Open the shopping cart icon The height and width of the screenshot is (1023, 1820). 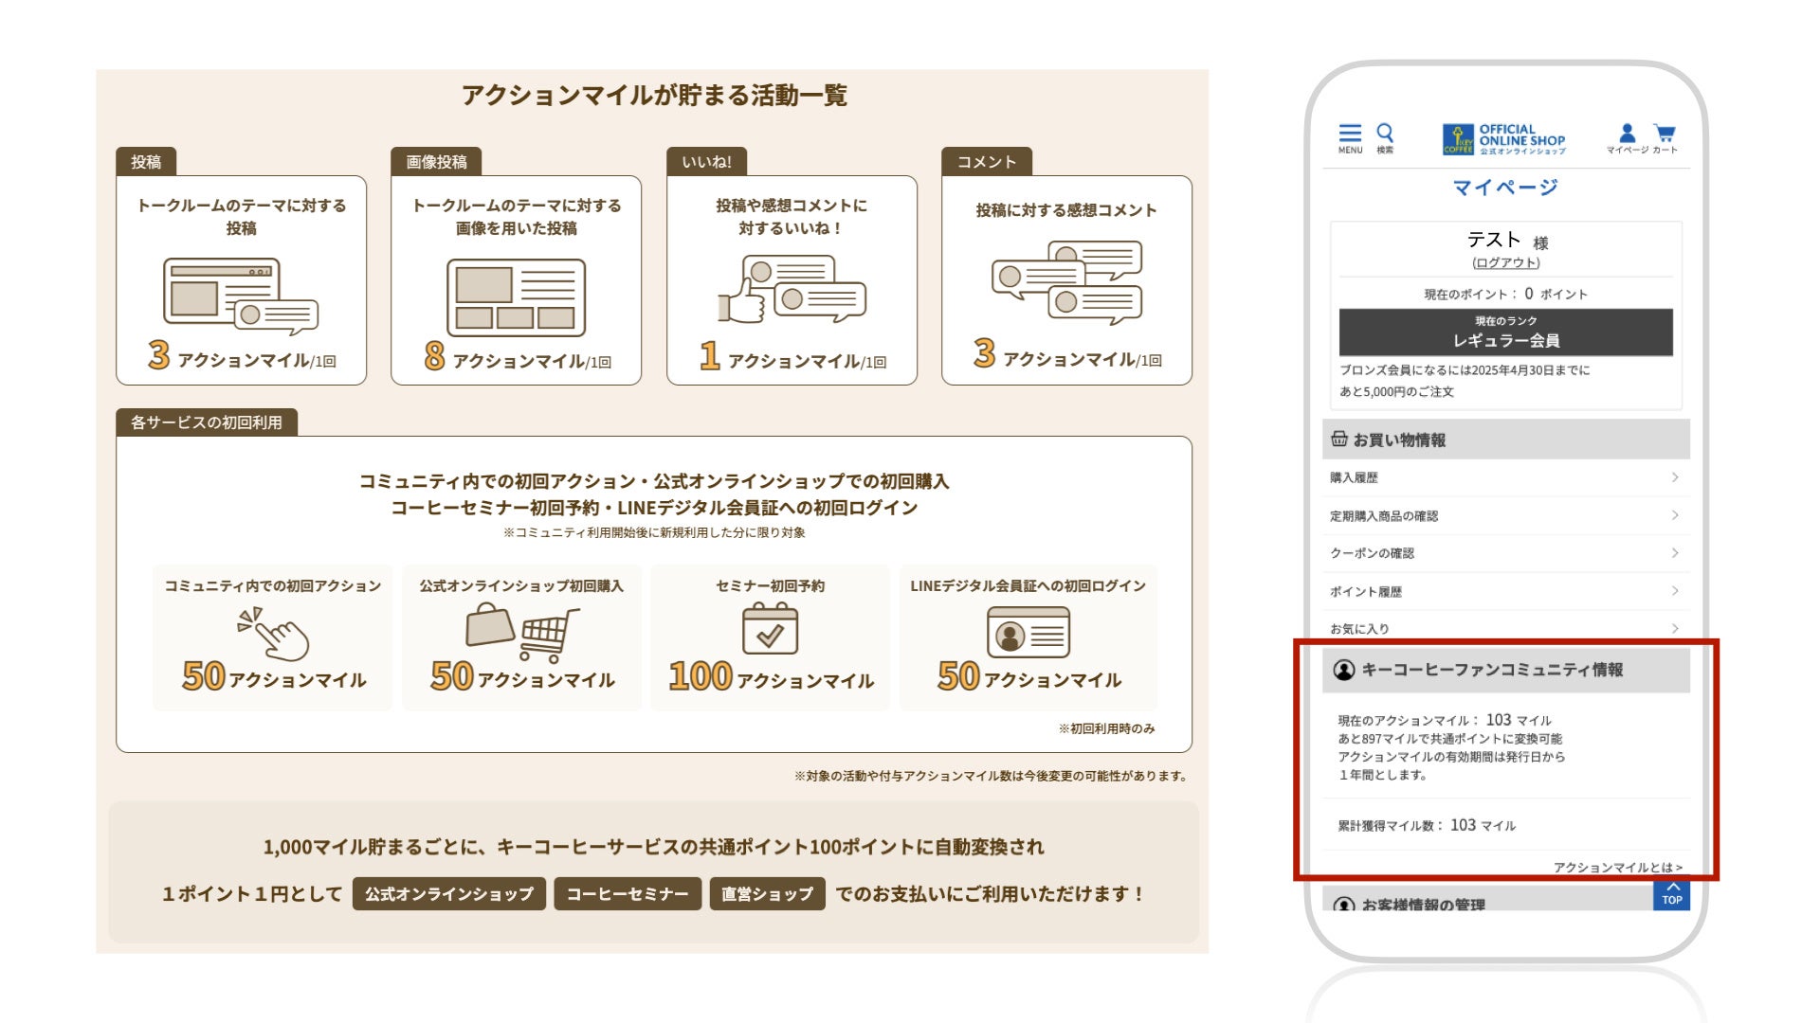(x=1665, y=133)
